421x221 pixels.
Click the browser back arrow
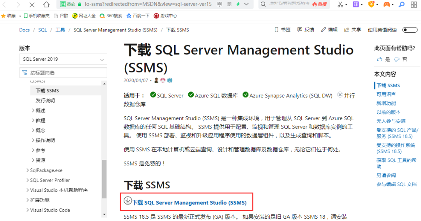pyautogui.click(x=4, y=5)
